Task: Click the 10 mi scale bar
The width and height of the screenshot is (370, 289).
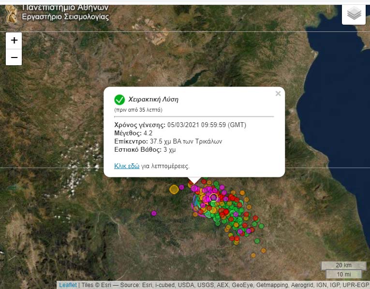Action: pyautogui.click(x=343, y=275)
